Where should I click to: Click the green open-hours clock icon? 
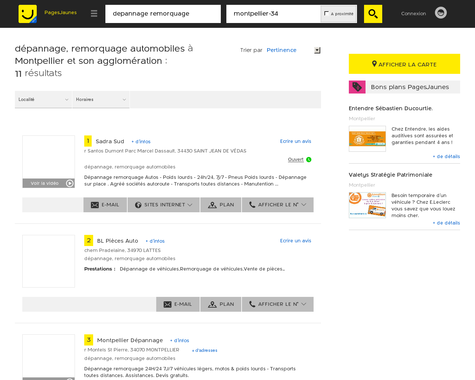[309, 160]
